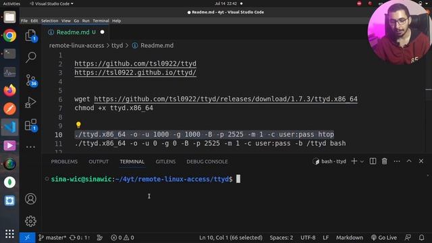Open the Terminal menu
Viewport: 432px width, 243px height.
pos(101,21)
